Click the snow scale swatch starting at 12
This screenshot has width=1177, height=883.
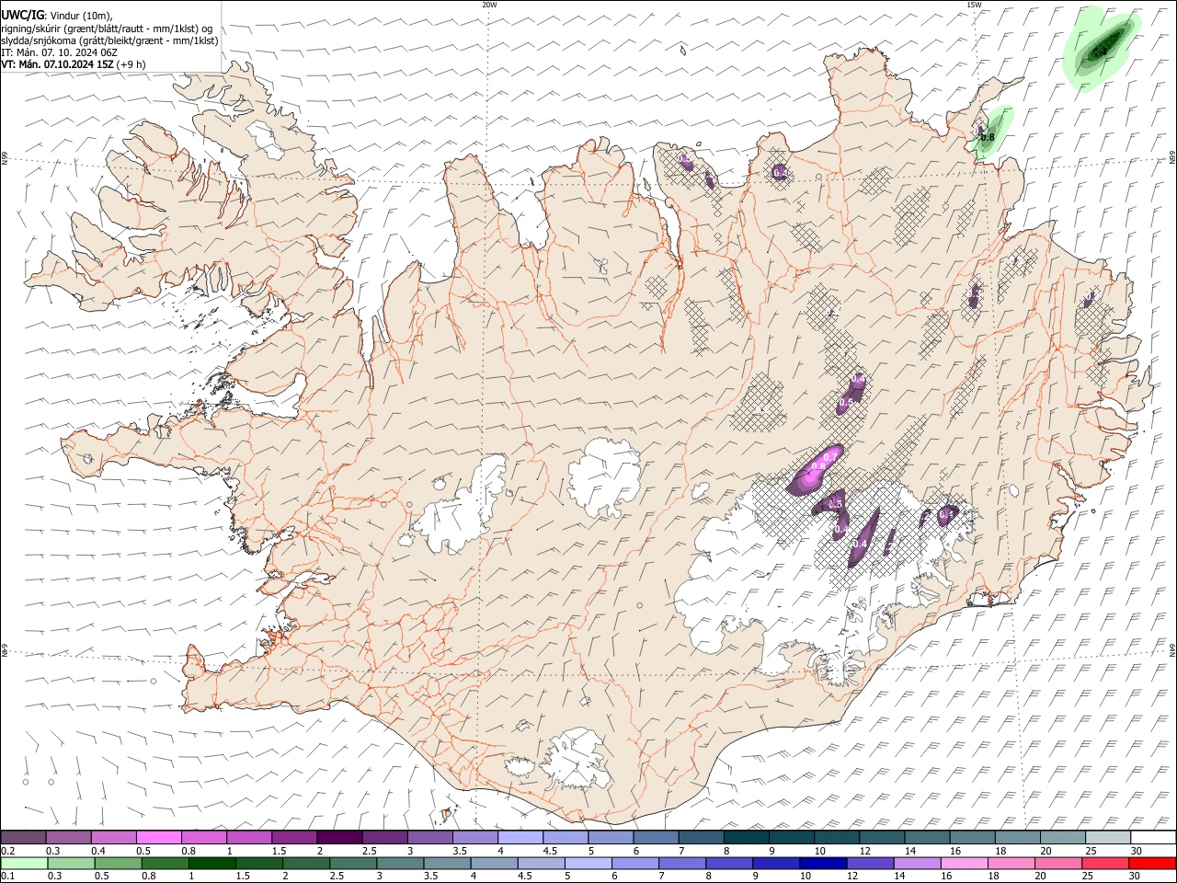[882, 837]
